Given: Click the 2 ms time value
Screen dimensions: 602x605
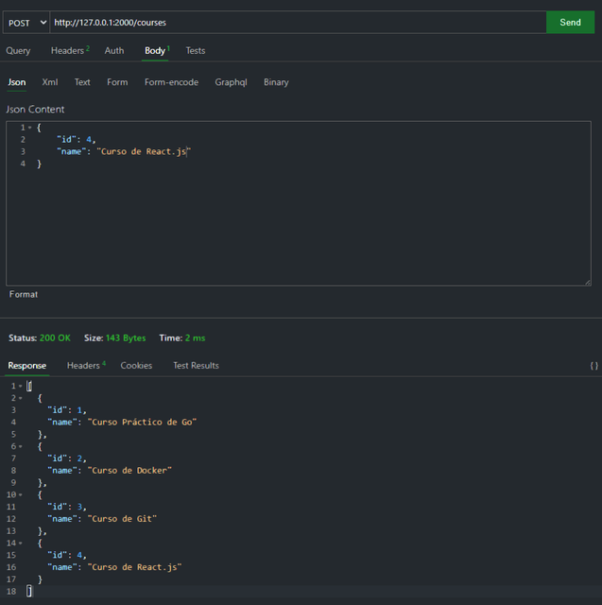Looking at the screenshot, I should point(195,338).
